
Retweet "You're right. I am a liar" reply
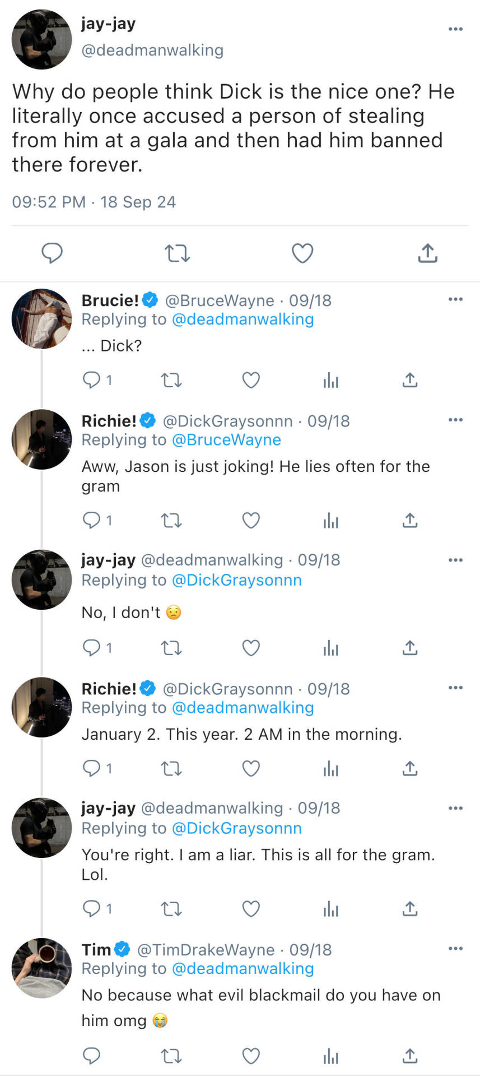(171, 908)
